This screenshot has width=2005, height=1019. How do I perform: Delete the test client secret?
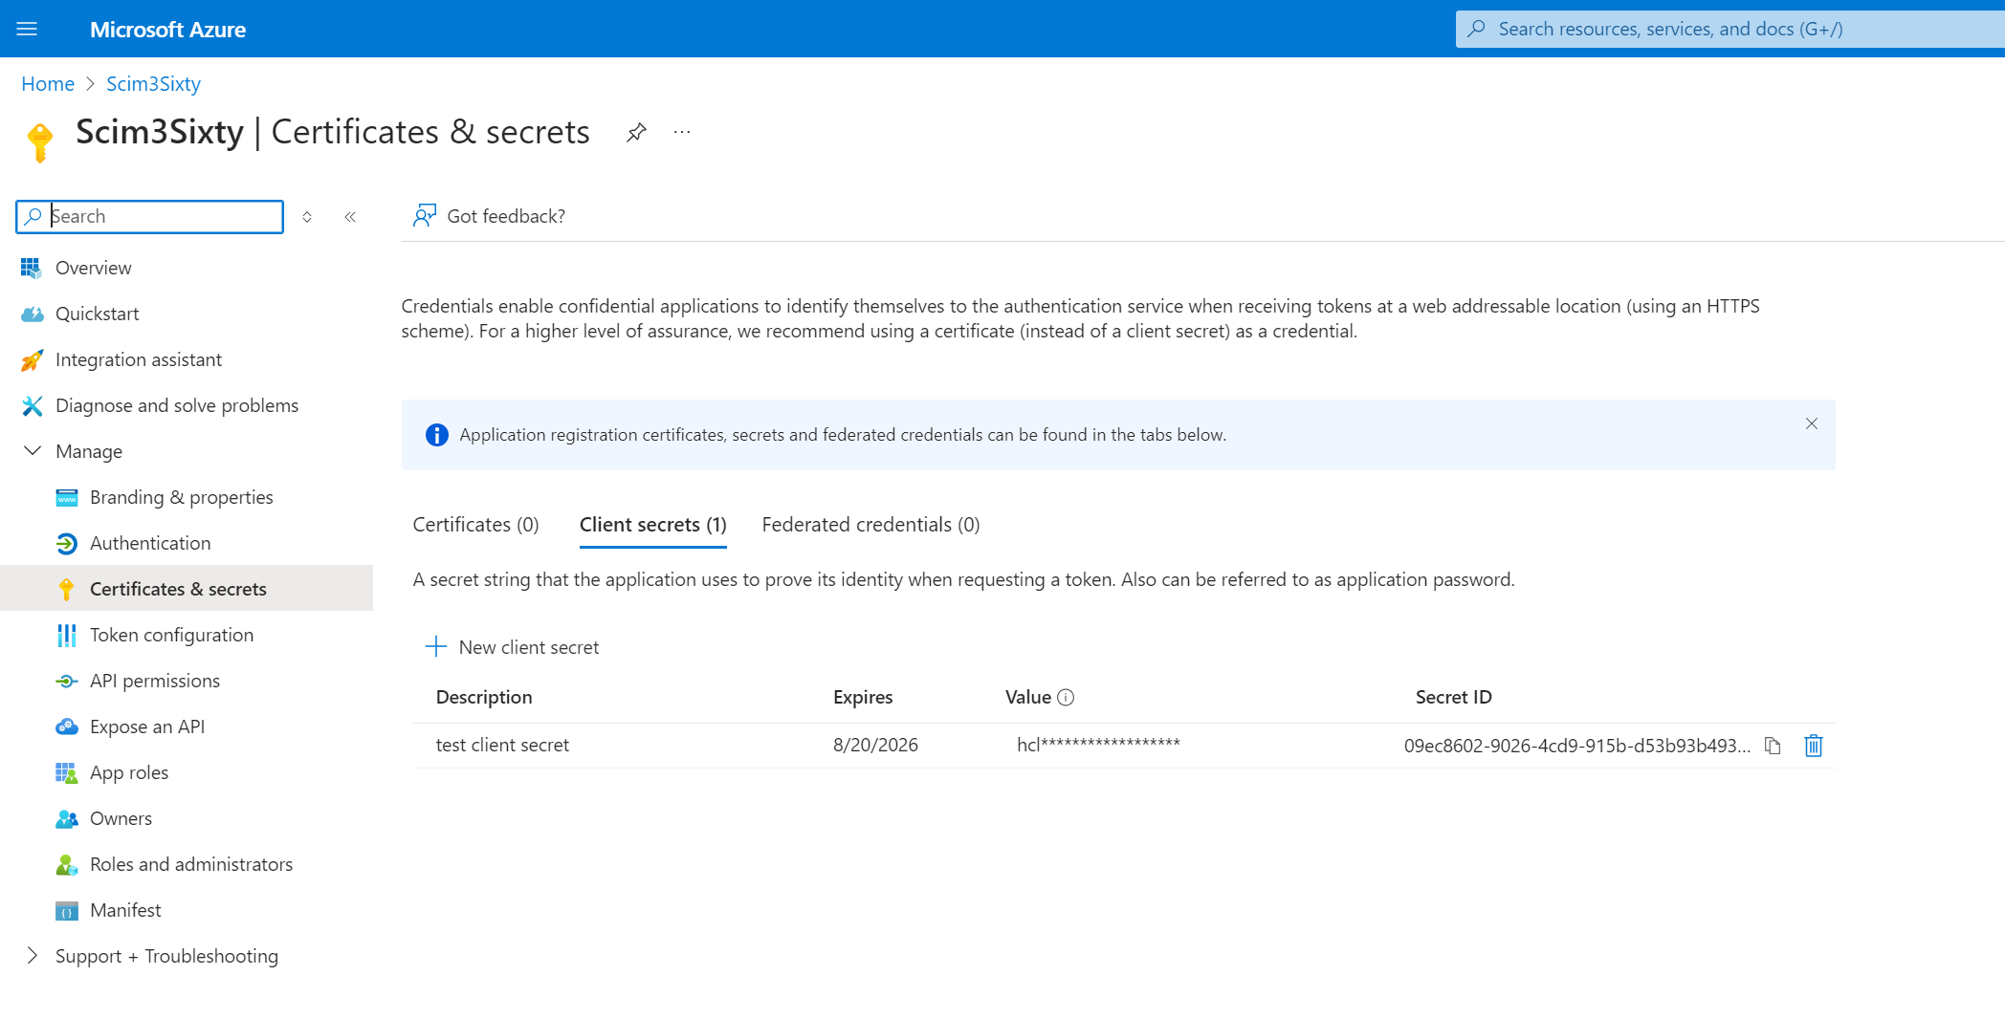tap(1813, 746)
